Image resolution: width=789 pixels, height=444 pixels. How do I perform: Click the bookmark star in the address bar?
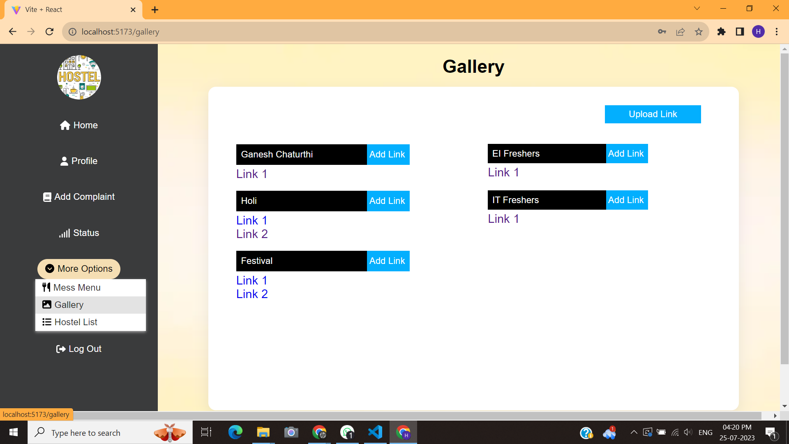pyautogui.click(x=699, y=32)
